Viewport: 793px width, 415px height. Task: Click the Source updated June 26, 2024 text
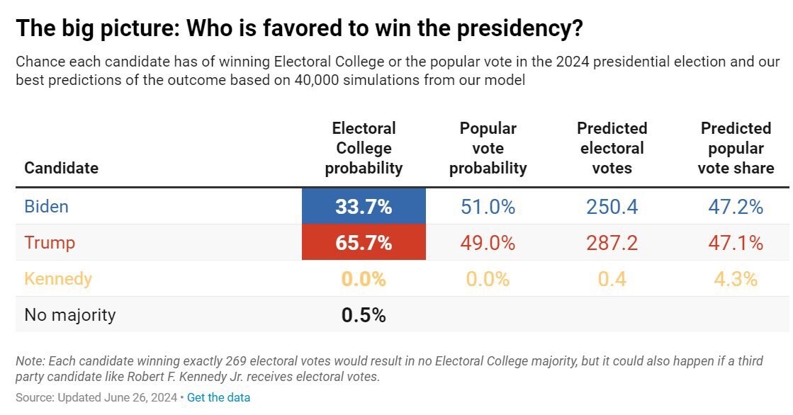point(96,397)
